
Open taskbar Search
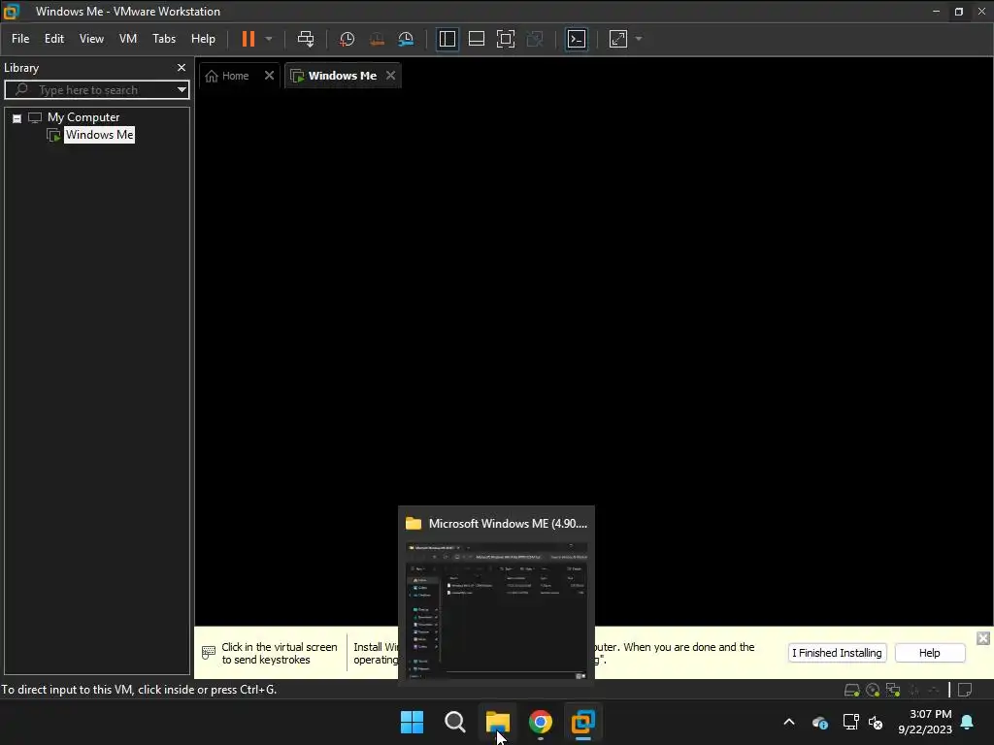(454, 722)
